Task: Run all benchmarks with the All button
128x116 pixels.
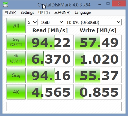Action: 16,26
